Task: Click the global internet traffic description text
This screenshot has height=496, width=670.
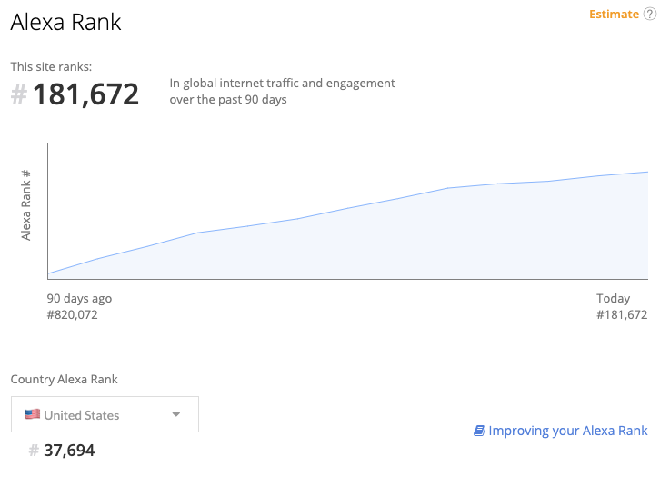Action: (x=282, y=91)
